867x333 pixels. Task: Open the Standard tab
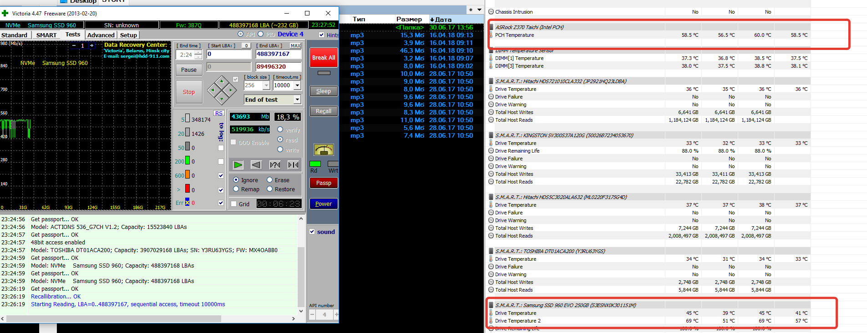pos(15,35)
